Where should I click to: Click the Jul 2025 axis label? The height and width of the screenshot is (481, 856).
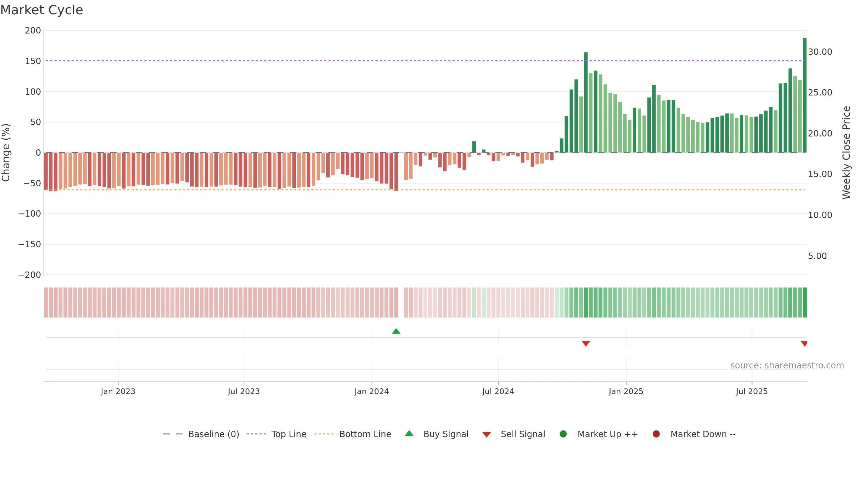point(752,392)
